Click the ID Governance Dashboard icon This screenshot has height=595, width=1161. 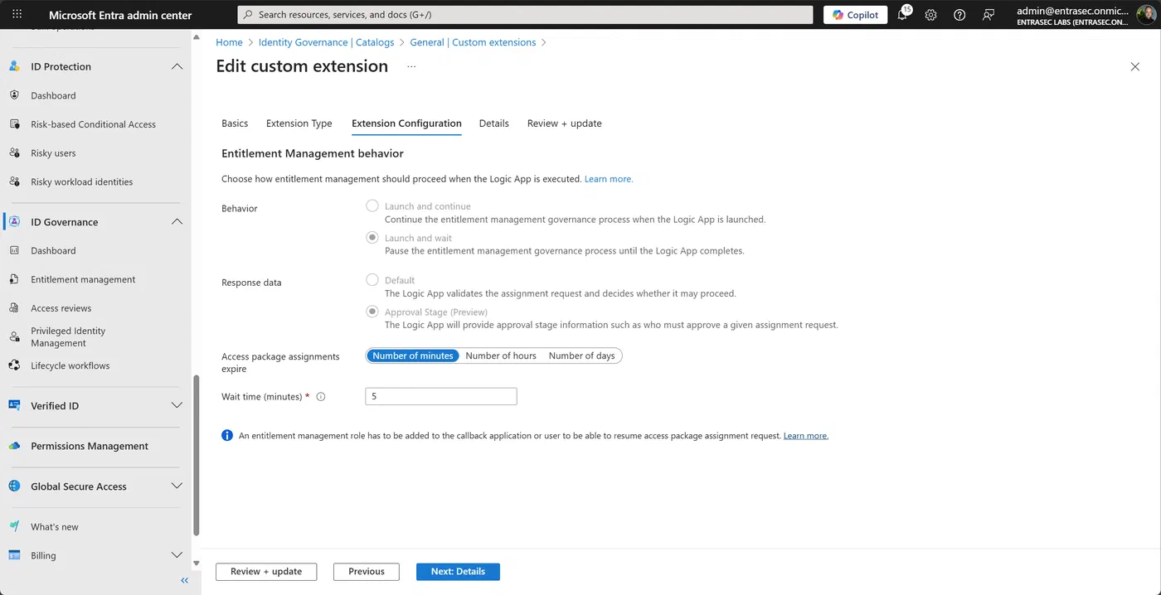pyautogui.click(x=14, y=250)
